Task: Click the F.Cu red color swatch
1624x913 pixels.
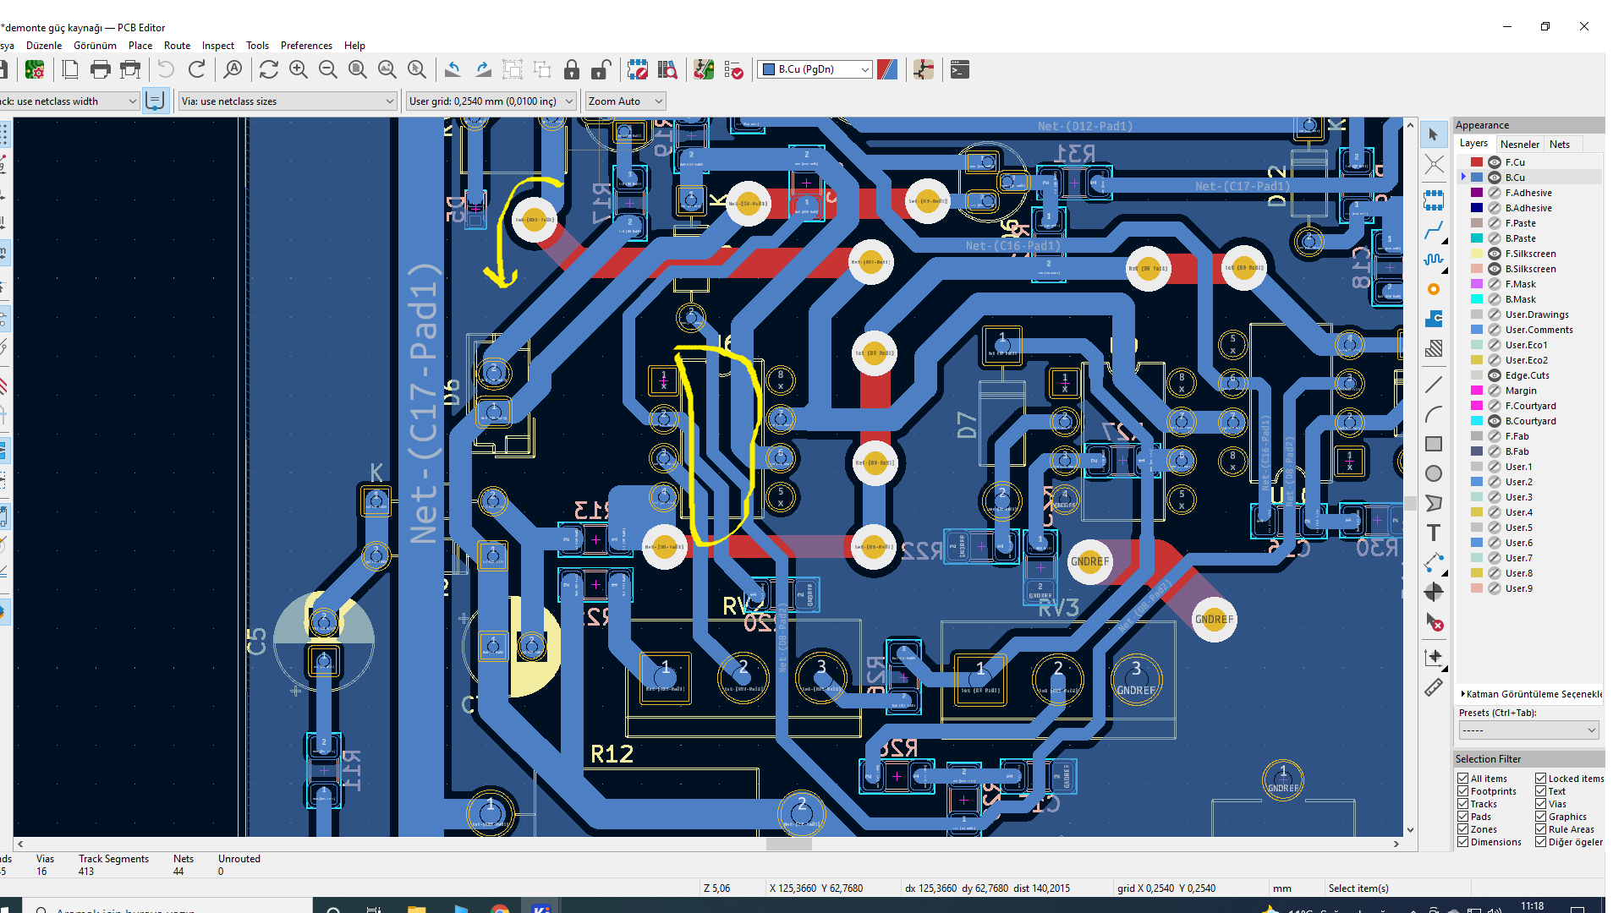Action: 1477,162
